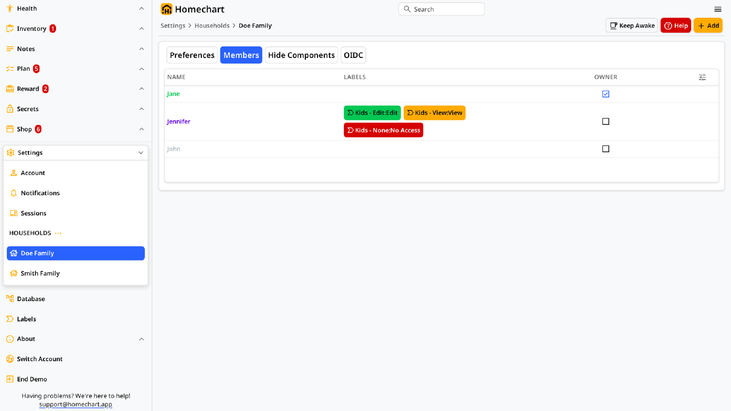Check Owner checkbox for John
This screenshot has height=411, width=731.
coord(605,149)
